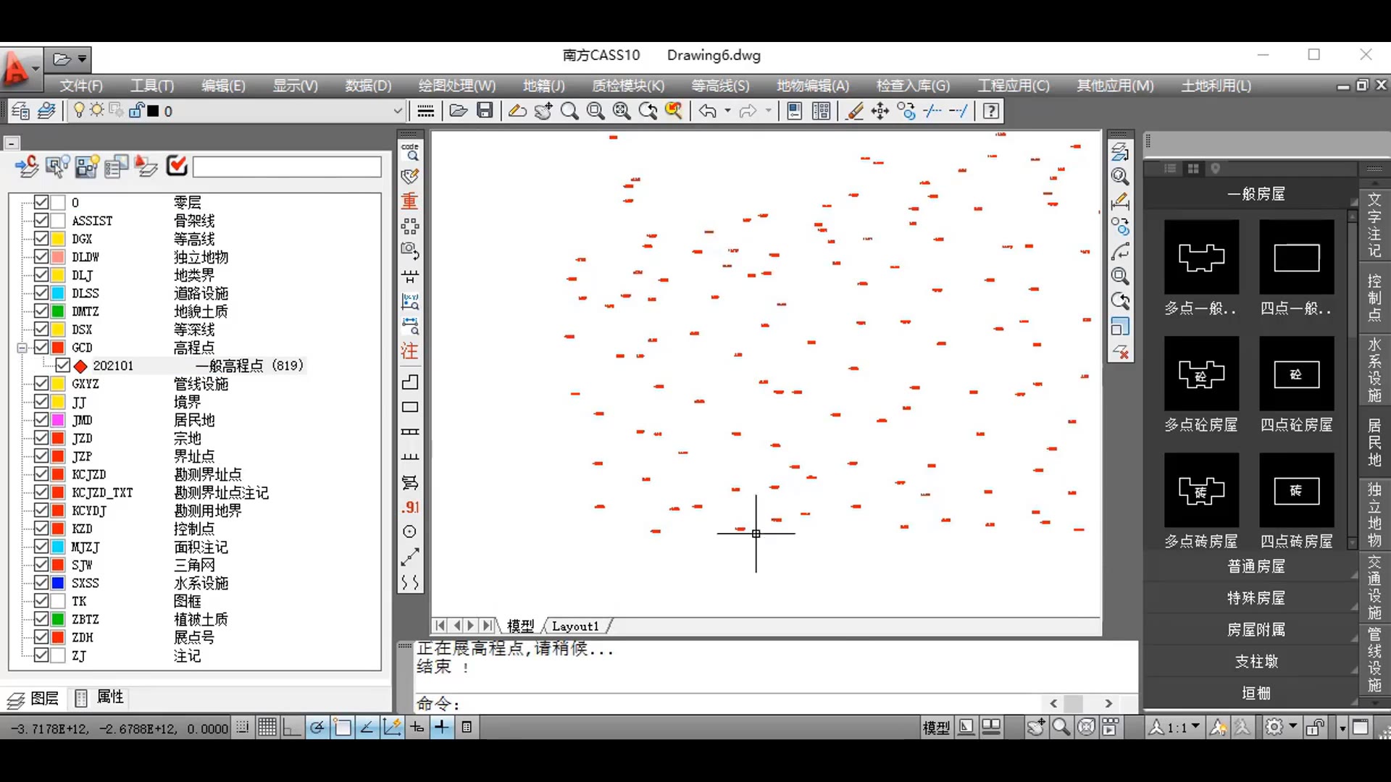Toggle checkbox for 202101 一般高程点
Image resolution: width=1391 pixels, height=782 pixels.
pos(63,365)
